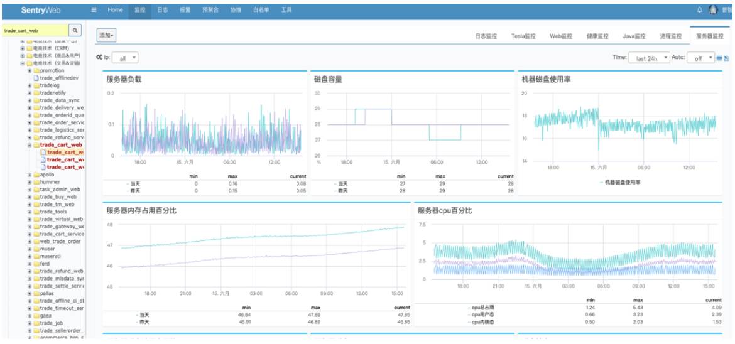Viewport: 735px width, 344px height.
Task: Select the trade_tm_web tree item
Action: point(57,205)
